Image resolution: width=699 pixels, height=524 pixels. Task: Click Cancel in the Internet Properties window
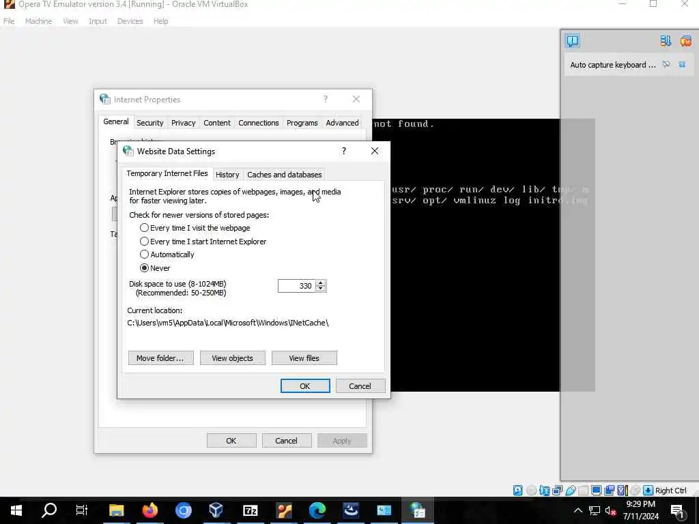click(286, 441)
